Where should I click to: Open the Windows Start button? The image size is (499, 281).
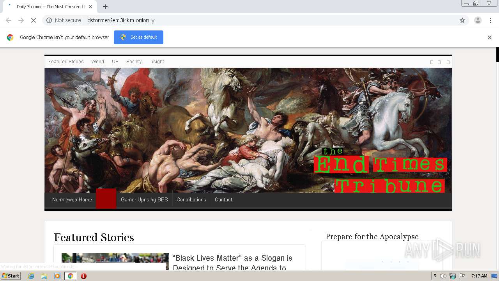[x=11, y=276]
